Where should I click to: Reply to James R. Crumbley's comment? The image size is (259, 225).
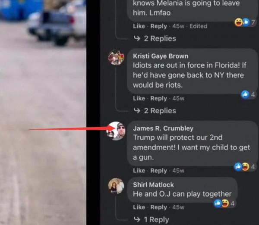[158, 171]
